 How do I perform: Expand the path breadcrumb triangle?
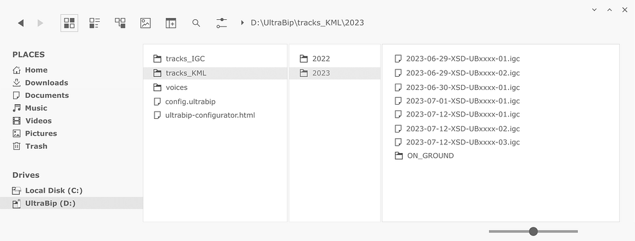pos(242,23)
